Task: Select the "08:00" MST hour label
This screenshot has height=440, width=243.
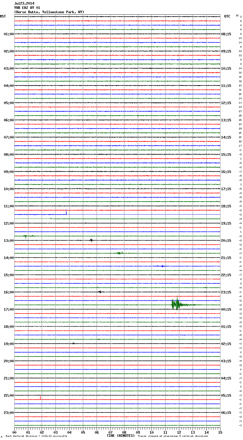Action: tap(9, 155)
